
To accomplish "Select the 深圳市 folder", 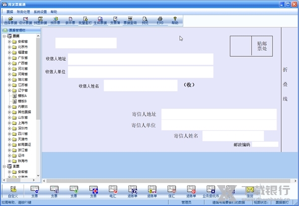I will click(23, 128).
